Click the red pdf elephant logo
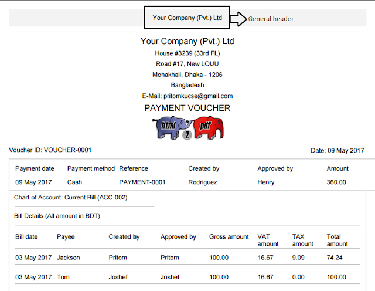 point(209,128)
